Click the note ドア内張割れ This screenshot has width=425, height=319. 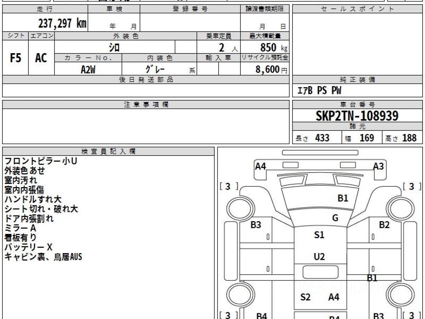pyautogui.click(x=29, y=218)
